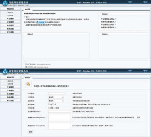Click the RM cube logo above the form page
This screenshot has width=151, height=137.
(x=5, y=72)
